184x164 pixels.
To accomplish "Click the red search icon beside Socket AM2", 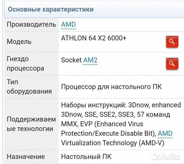I will tap(172, 63).
